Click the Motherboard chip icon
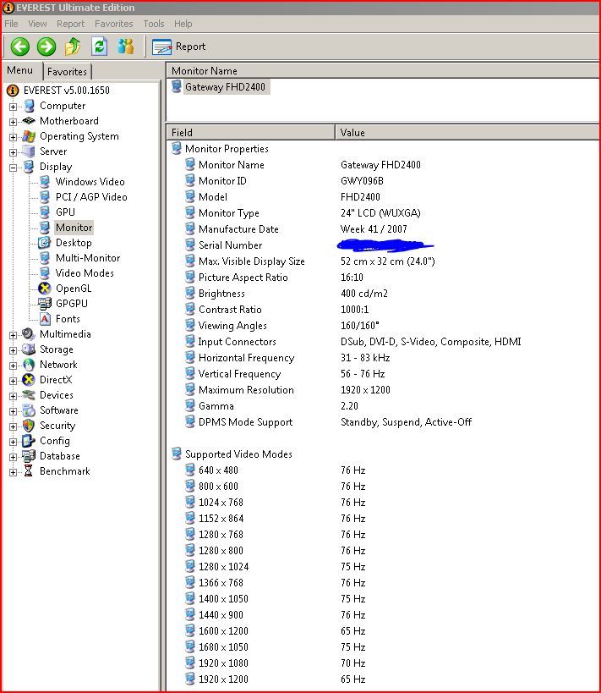 [29, 121]
